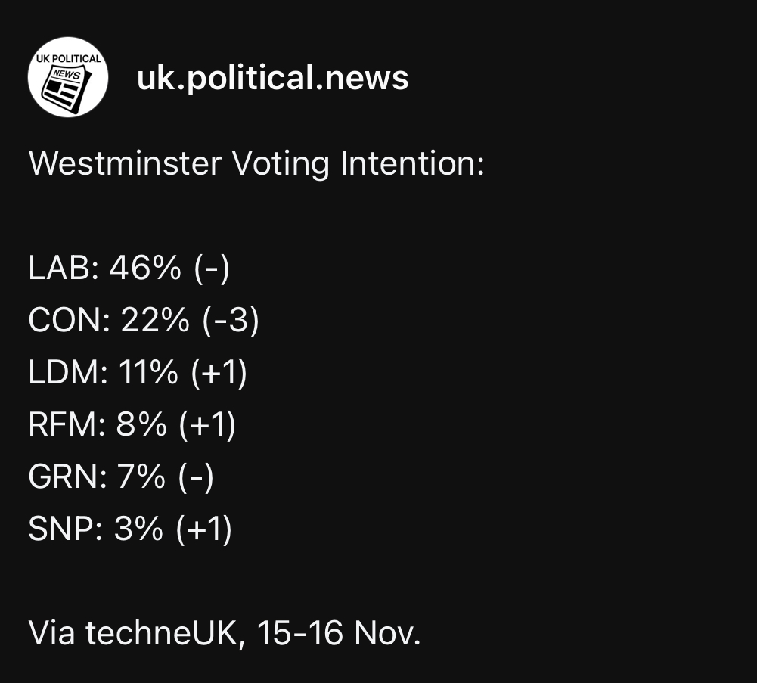Click the 22% Conservative figure
Screen dimensions: 757x683
pos(154,321)
